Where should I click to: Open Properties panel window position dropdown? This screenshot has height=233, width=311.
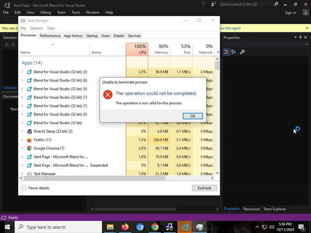[295, 37]
